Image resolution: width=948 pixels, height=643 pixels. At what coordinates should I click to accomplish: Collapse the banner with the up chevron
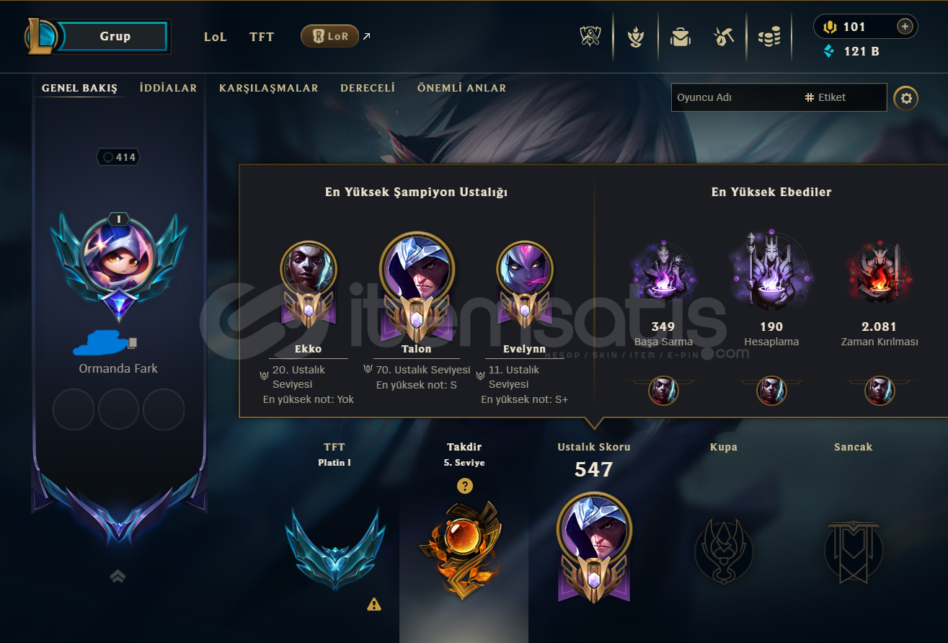[118, 576]
